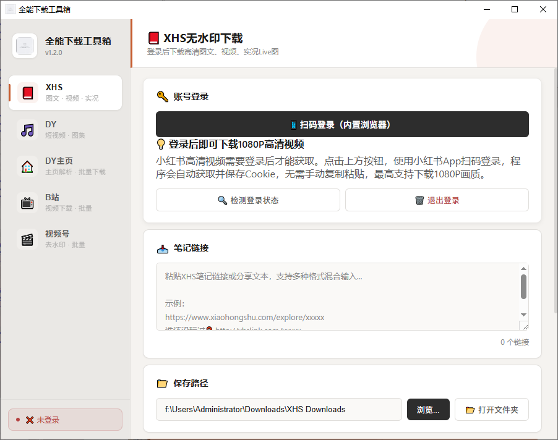The image size is (558, 440).
Task: Click the text area scrollbar up arrow
Action: (x=523, y=269)
